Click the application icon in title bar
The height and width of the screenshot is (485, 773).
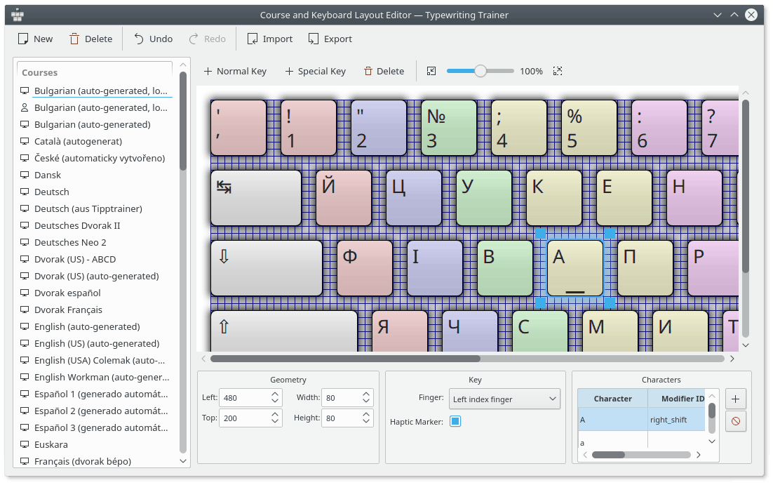[18, 15]
